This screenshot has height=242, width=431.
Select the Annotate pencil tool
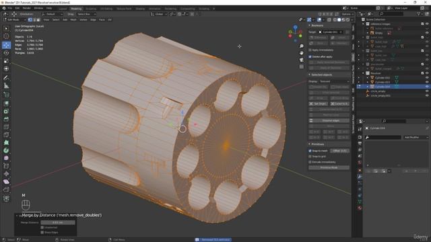pos(6,78)
